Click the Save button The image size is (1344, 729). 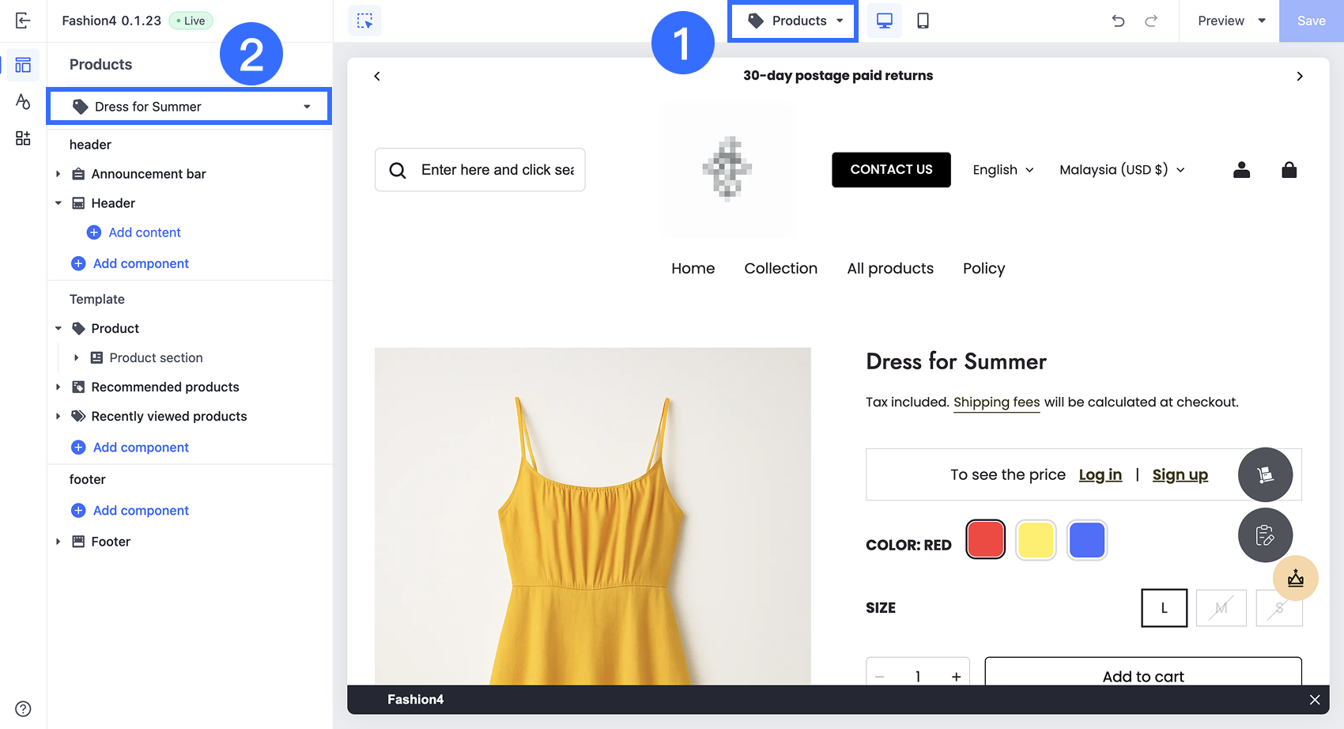(x=1310, y=21)
